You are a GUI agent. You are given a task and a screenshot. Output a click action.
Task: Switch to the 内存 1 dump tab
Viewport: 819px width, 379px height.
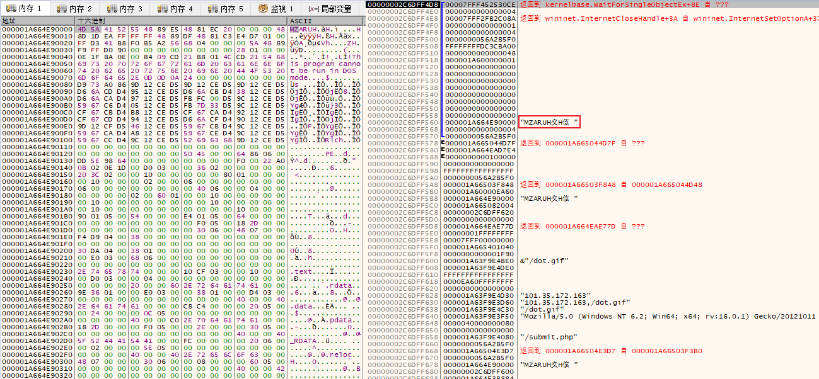coord(25,9)
